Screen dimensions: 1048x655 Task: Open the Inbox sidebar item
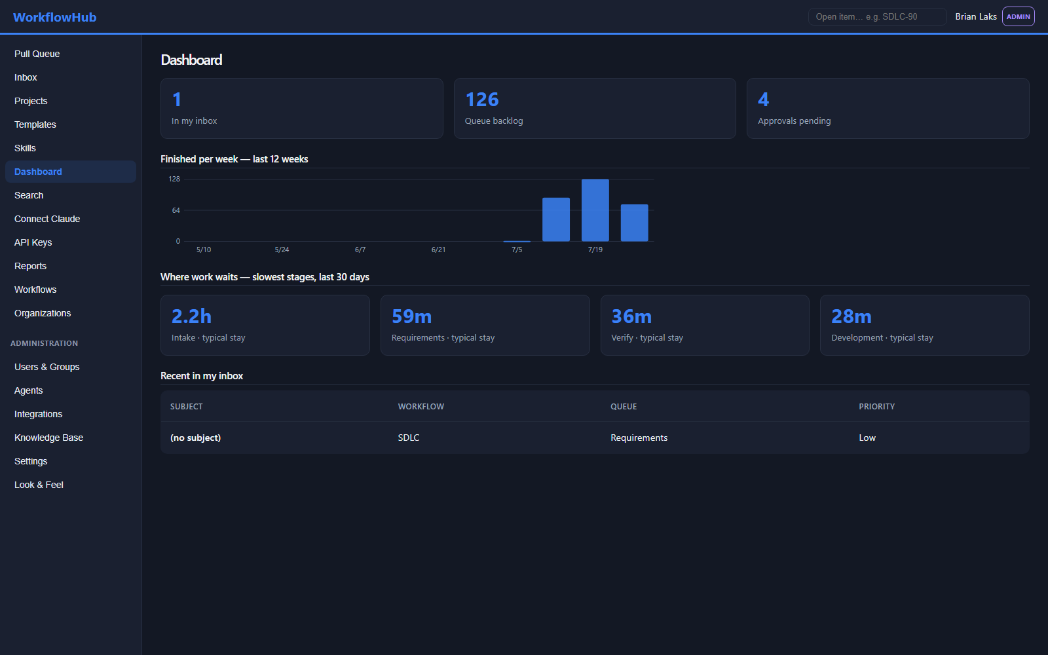click(x=71, y=77)
